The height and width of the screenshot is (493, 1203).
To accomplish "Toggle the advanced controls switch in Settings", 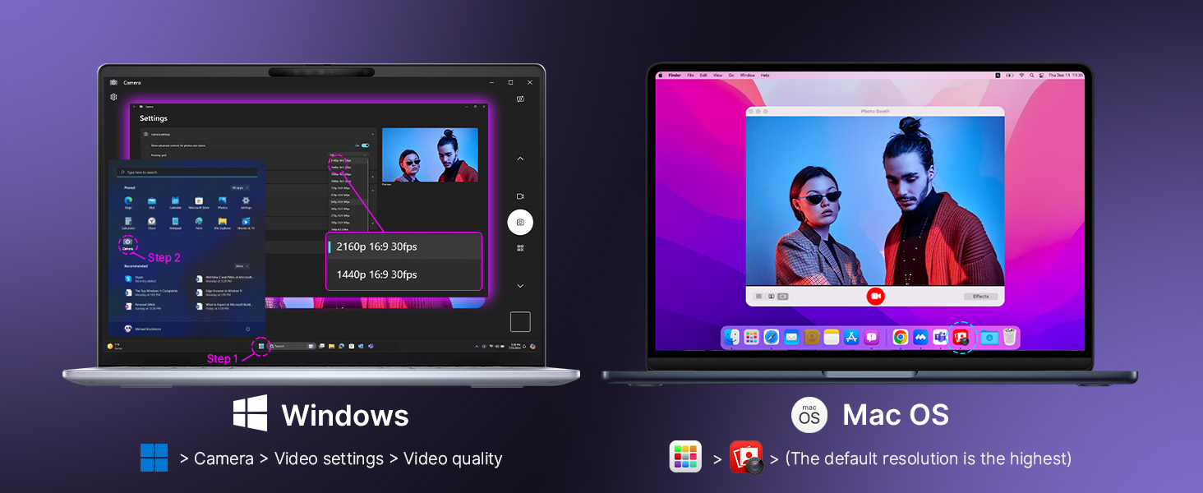I will click(364, 145).
